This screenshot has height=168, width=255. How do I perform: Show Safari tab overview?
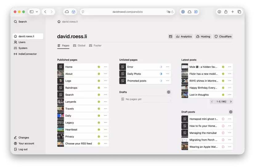(x=239, y=12)
